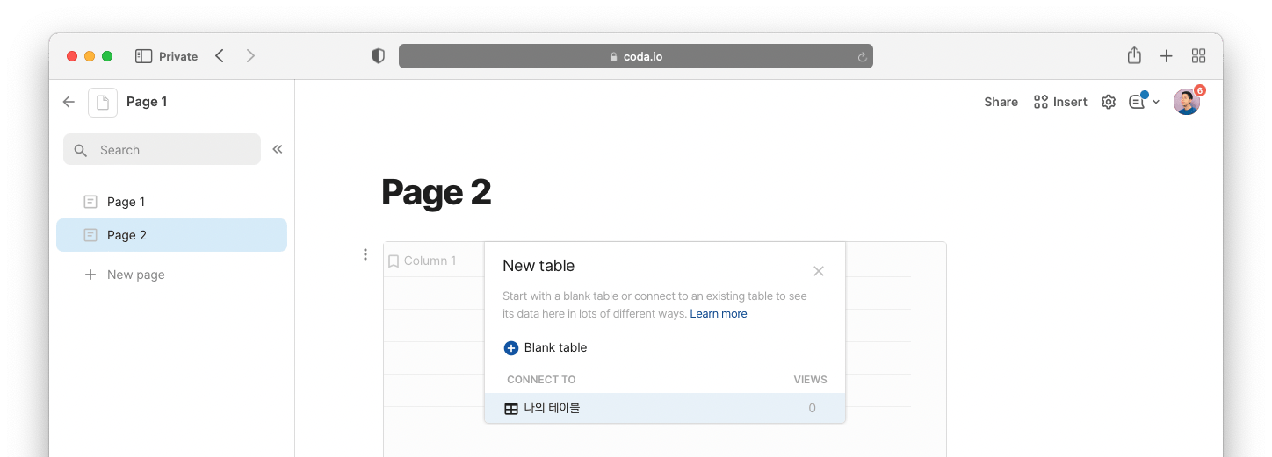Click the user profile avatar
Viewport: 1272px width, 457px height.
tap(1186, 102)
